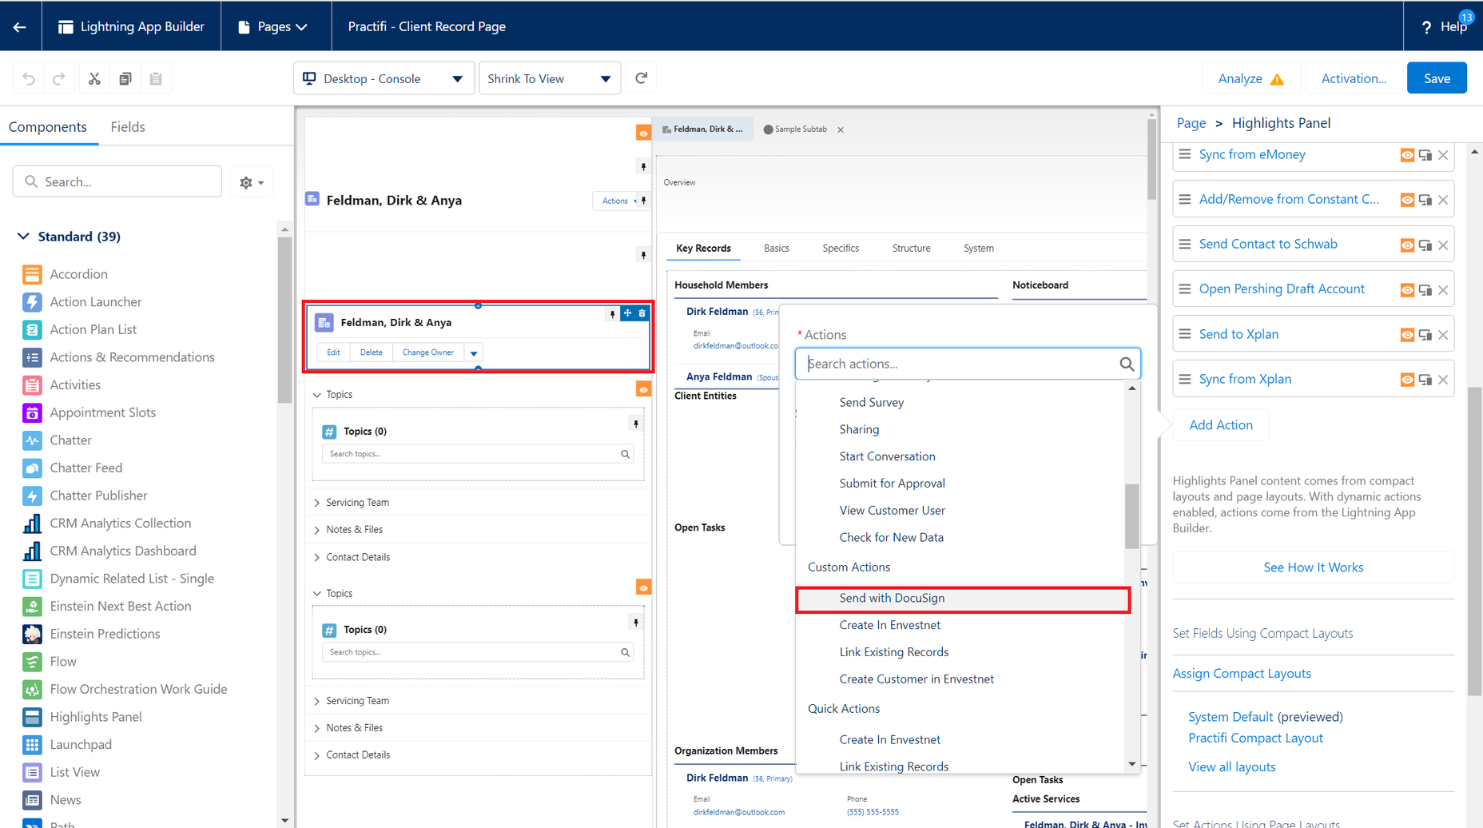Select the Action Plan List component

click(93, 329)
